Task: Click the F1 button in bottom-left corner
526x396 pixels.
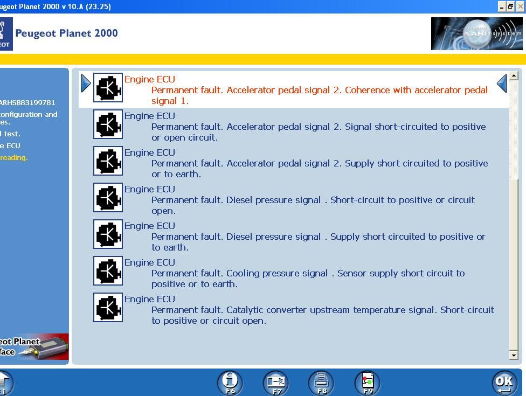Action: (5, 383)
